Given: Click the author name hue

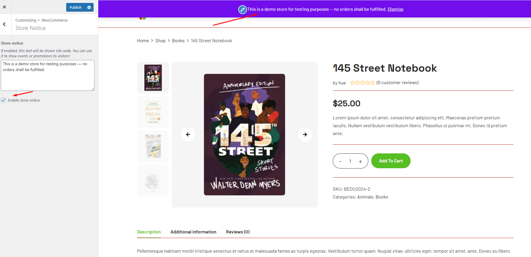Looking at the screenshot, I should pos(342,83).
